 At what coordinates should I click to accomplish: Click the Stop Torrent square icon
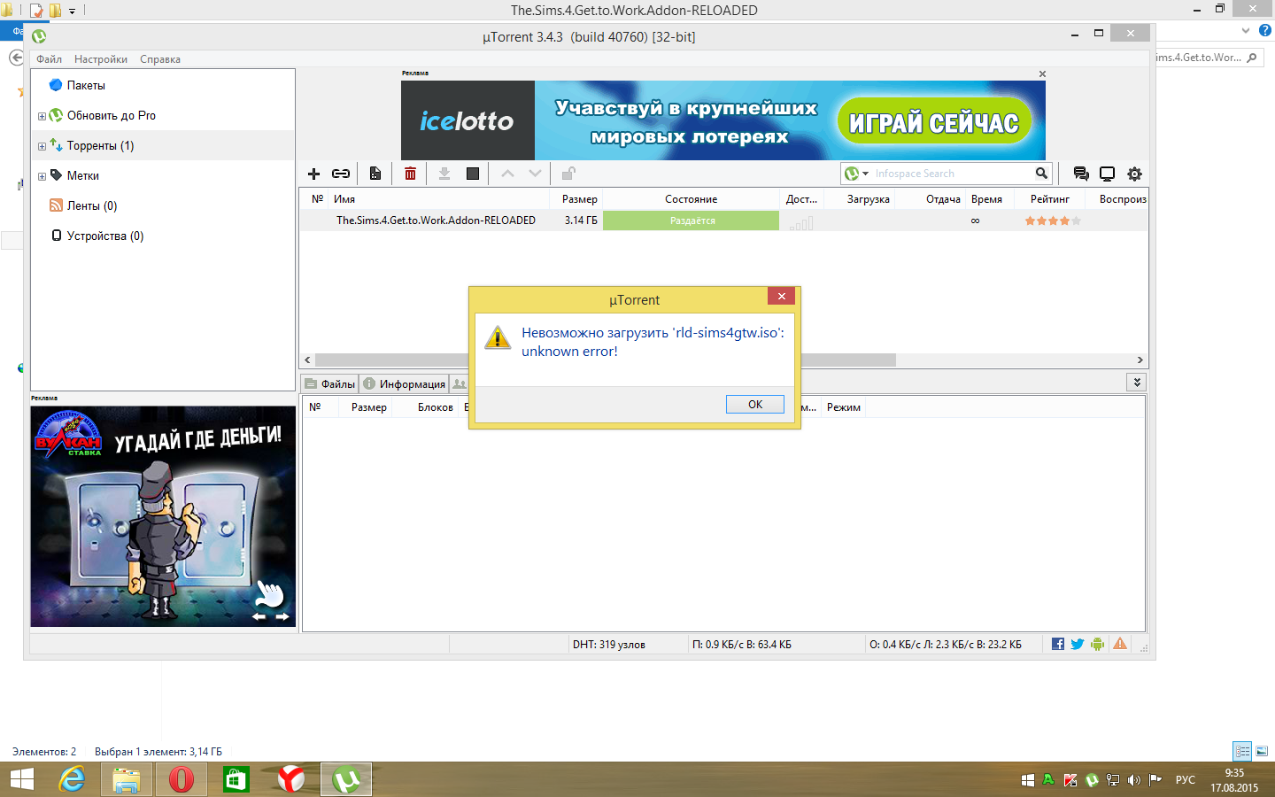(473, 174)
